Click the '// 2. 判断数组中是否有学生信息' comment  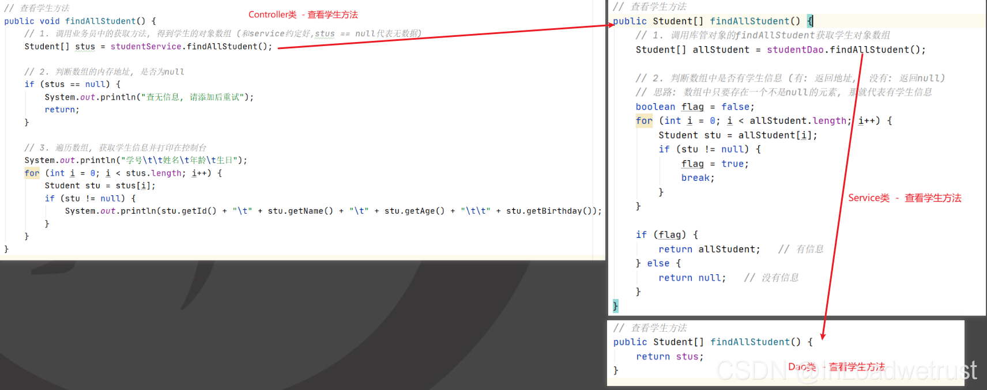point(790,78)
